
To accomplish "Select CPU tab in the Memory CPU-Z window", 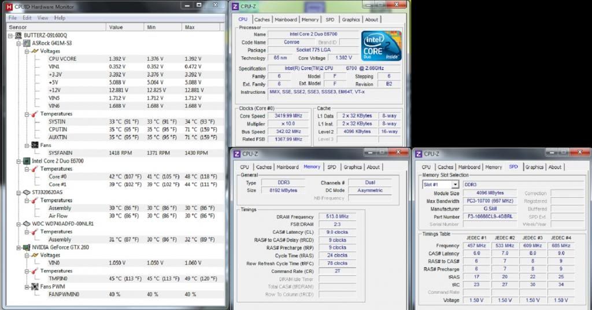I will (x=245, y=167).
